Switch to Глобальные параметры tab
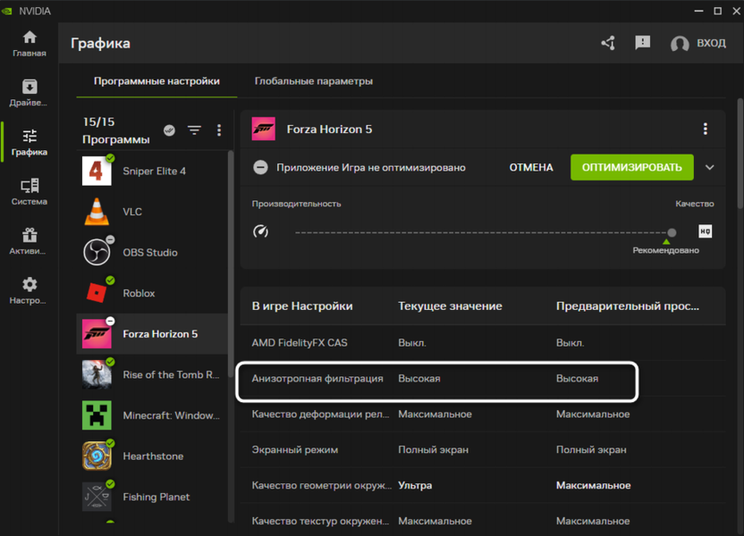The height and width of the screenshot is (536, 744). 313,81
